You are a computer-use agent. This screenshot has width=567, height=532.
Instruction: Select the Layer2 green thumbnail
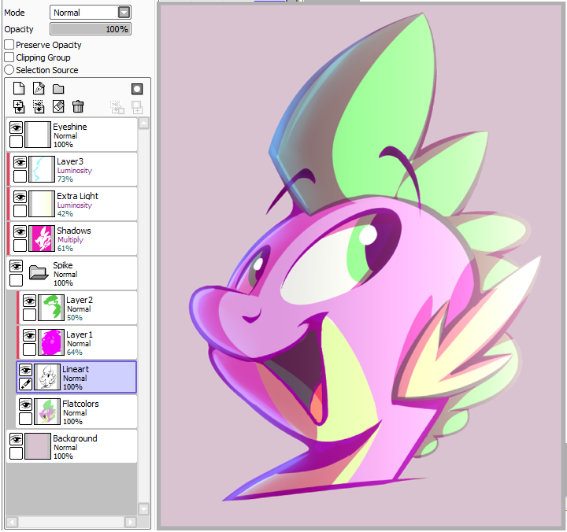(x=51, y=308)
